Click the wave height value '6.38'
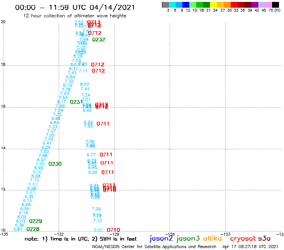 pyautogui.click(x=19, y=225)
